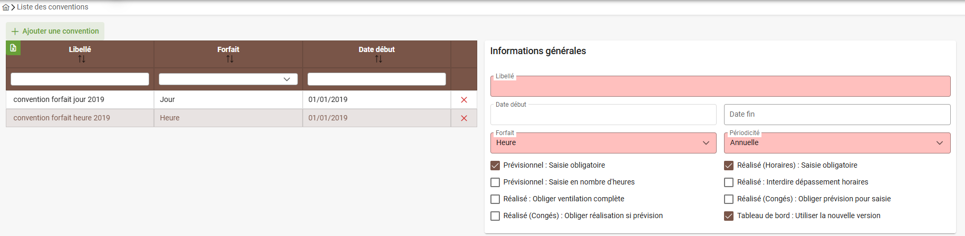Delete convention forfait jour 2019 row
The image size is (965, 236).
(464, 100)
